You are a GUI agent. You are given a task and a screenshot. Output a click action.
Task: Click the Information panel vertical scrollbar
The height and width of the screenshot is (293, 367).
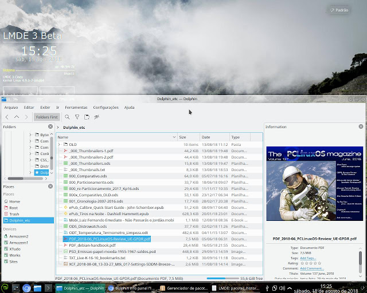361,262
